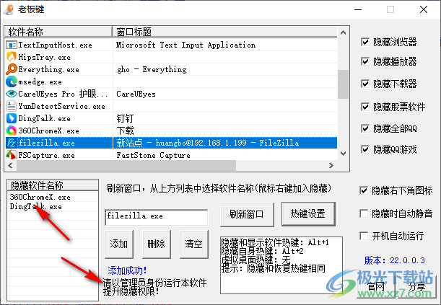441x305 pixels.
Task: Click scroll down arrow of process list
Action: pyautogui.click(x=343, y=154)
